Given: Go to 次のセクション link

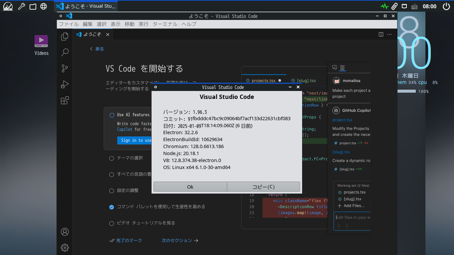Looking at the screenshot, I should point(180,240).
